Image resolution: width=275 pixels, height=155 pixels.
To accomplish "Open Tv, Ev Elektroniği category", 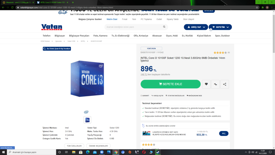I will click(120, 36).
